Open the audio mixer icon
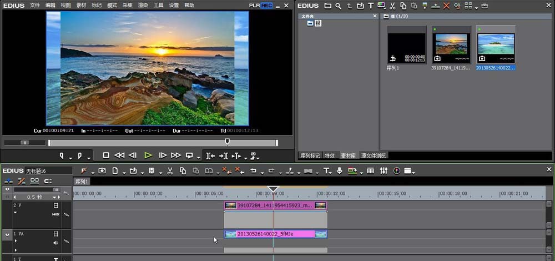555x261 pixels. (x=384, y=170)
